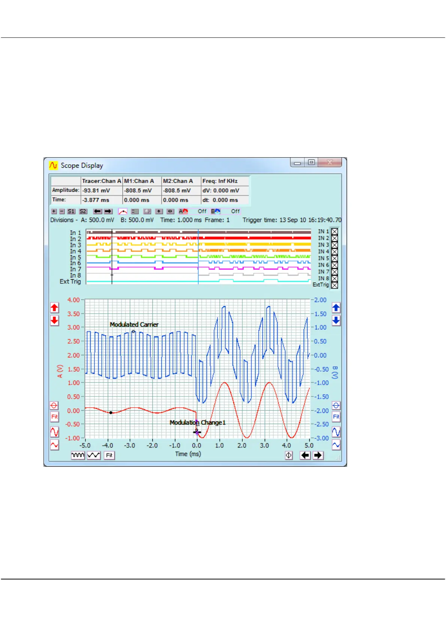Click the tracer curve icon in toolbar
The image size is (446, 630).
click(x=122, y=211)
